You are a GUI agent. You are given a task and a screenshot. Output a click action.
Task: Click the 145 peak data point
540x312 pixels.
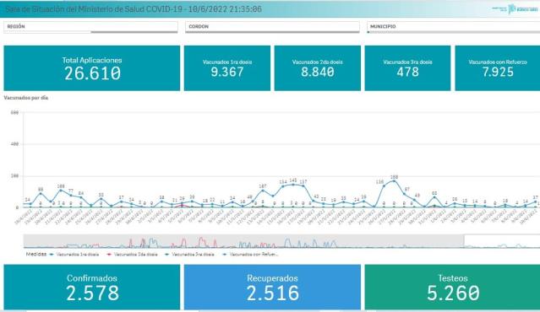[x=293, y=185]
